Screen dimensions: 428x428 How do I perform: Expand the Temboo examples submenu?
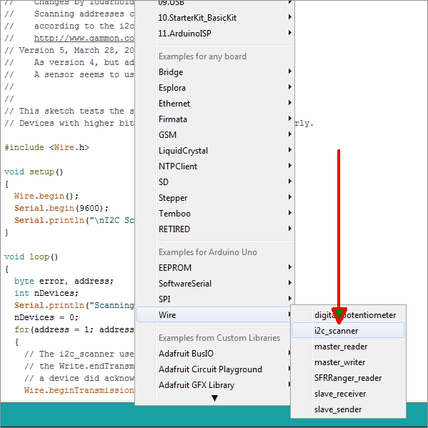(214, 214)
